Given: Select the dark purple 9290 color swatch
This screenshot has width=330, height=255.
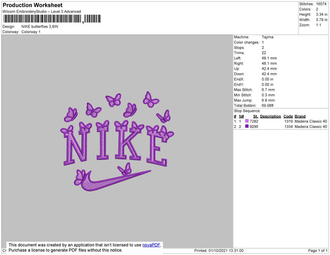Looking at the screenshot, I should (x=247, y=126).
